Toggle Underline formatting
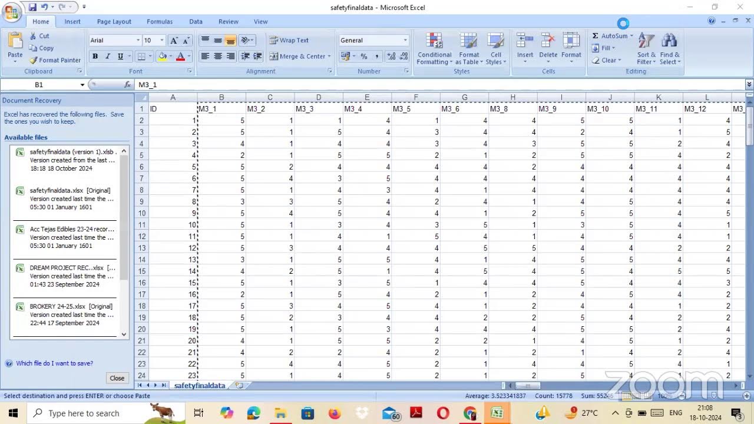 click(x=120, y=57)
